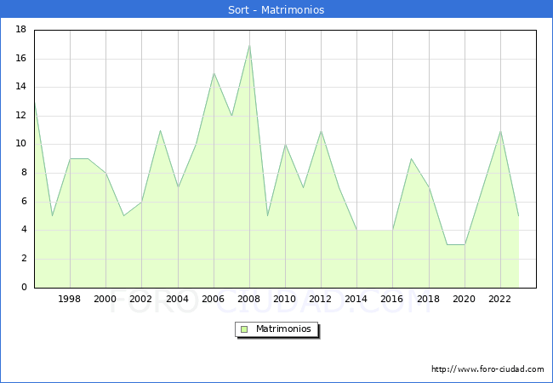
Task: Click the 2016 x-axis label
Action: (x=393, y=300)
